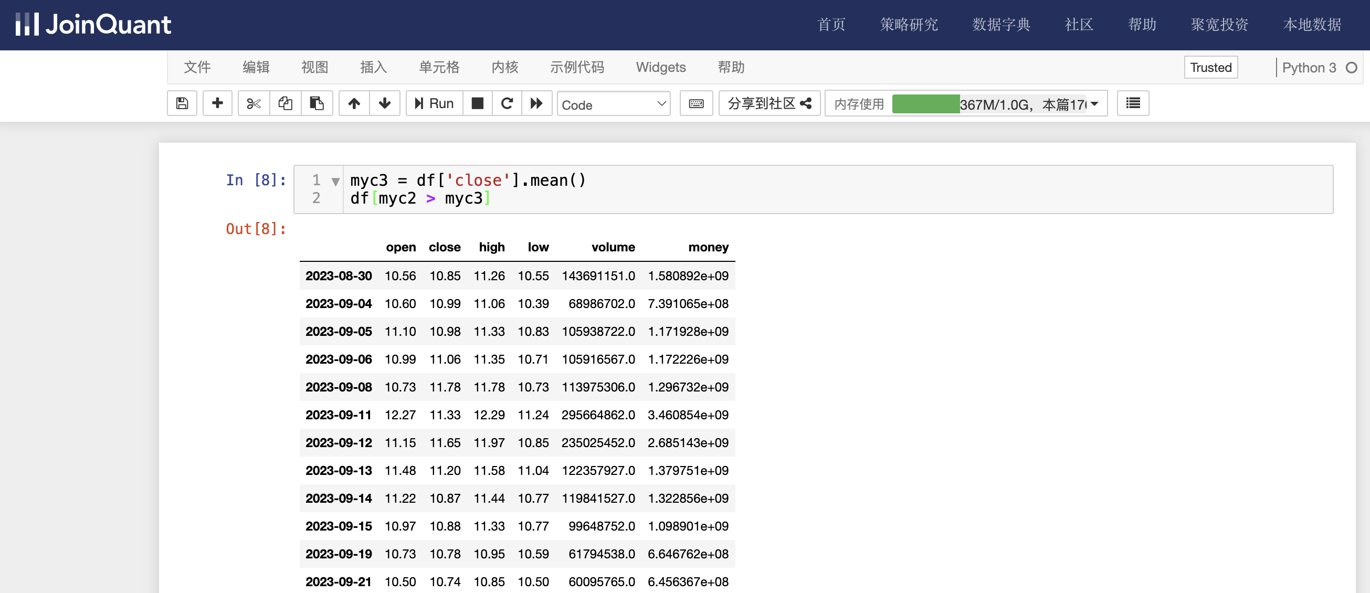Click the green memory usage progress bar
Viewport: 1370px width, 593px height.
925,104
